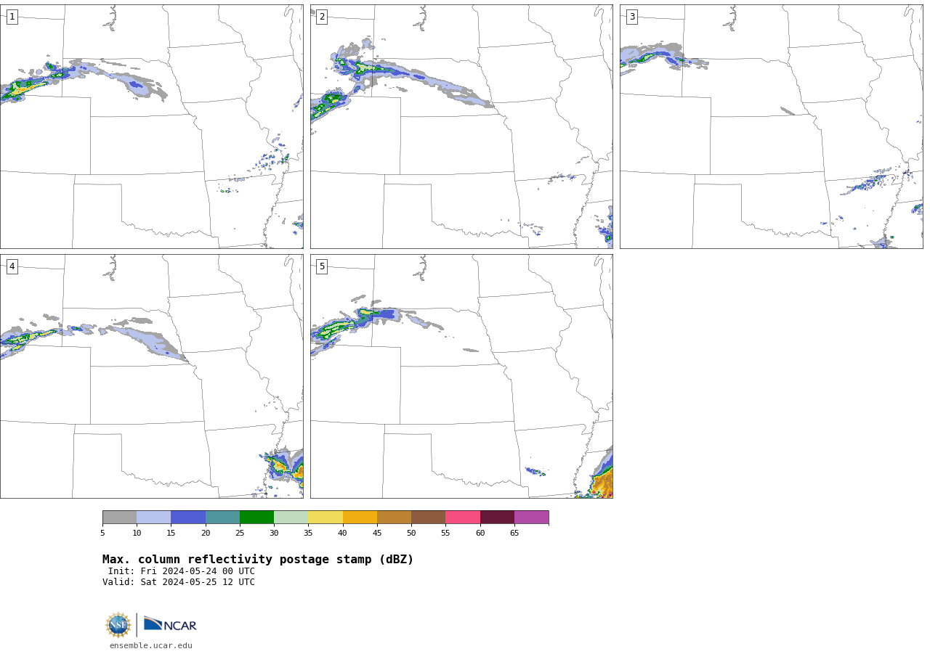The height and width of the screenshot is (654, 930).
Task: Click the panel number 2 label
Action: click(x=322, y=17)
